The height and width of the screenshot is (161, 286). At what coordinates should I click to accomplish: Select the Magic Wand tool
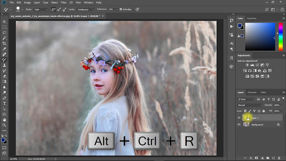pyautogui.click(x=4, y=38)
